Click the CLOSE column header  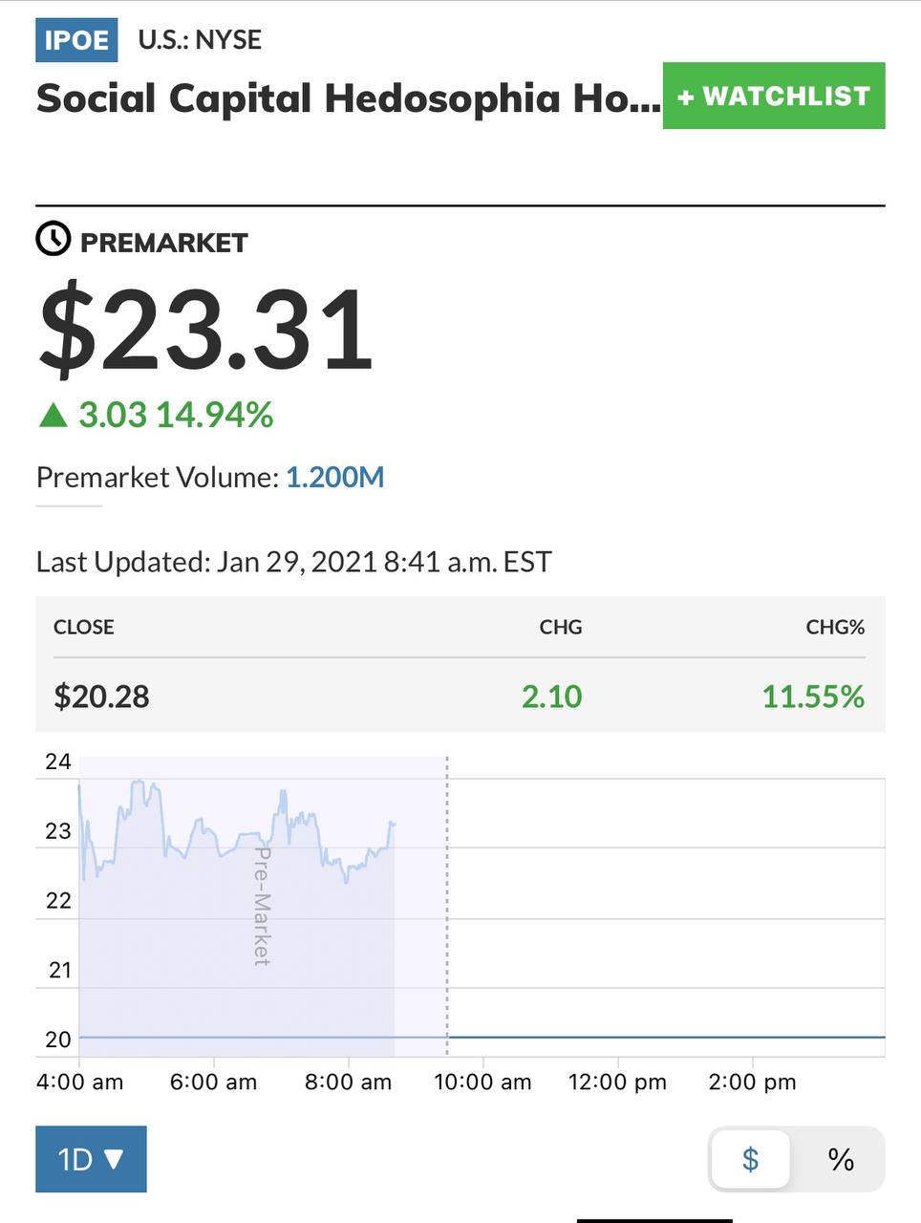(x=83, y=627)
